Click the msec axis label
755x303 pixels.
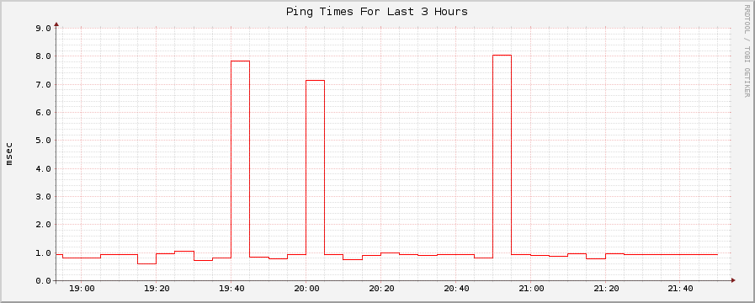pos(9,154)
